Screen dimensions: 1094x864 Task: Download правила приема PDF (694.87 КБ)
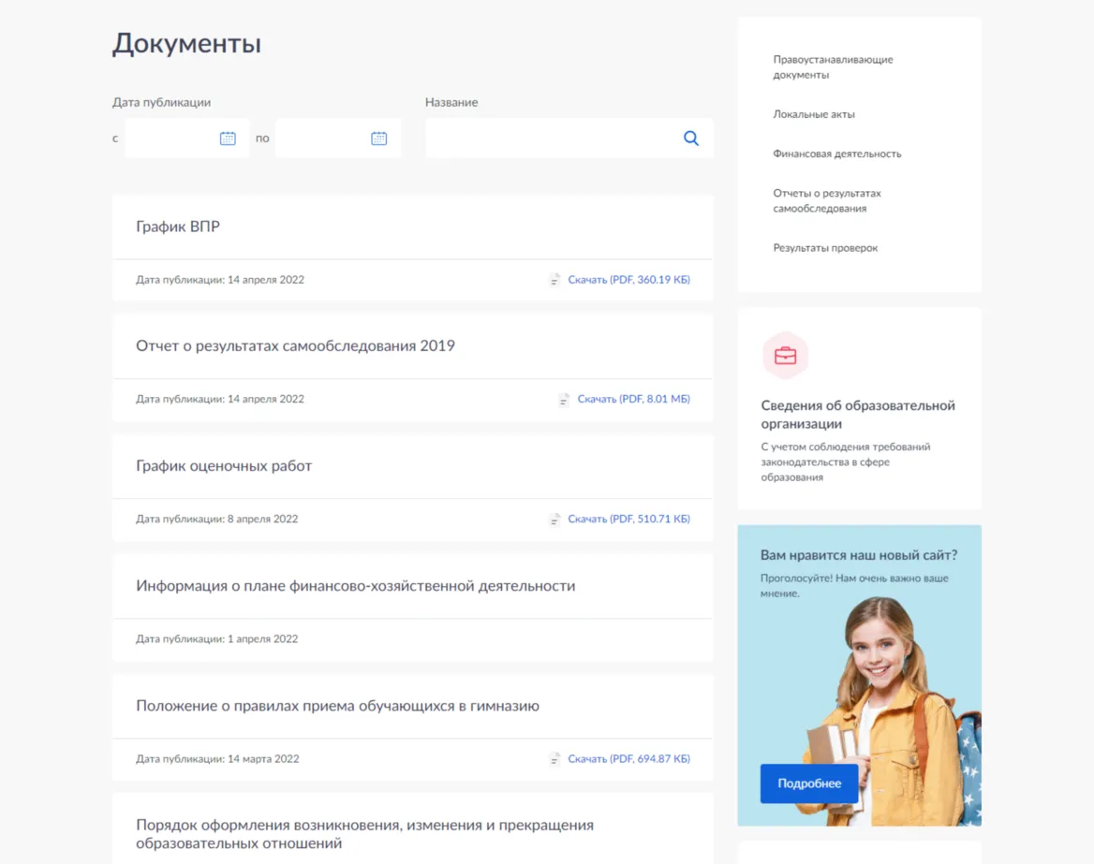[x=628, y=759]
